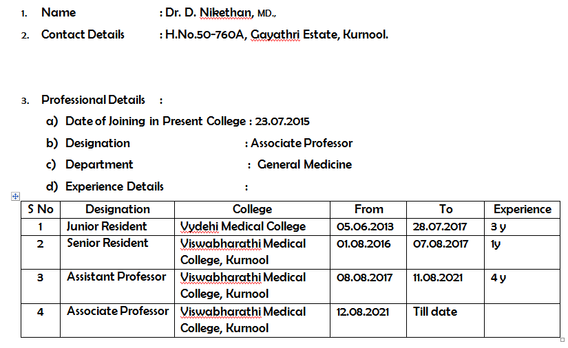Click the table move handle icon
This screenshot has width=568, height=348.
15,197
